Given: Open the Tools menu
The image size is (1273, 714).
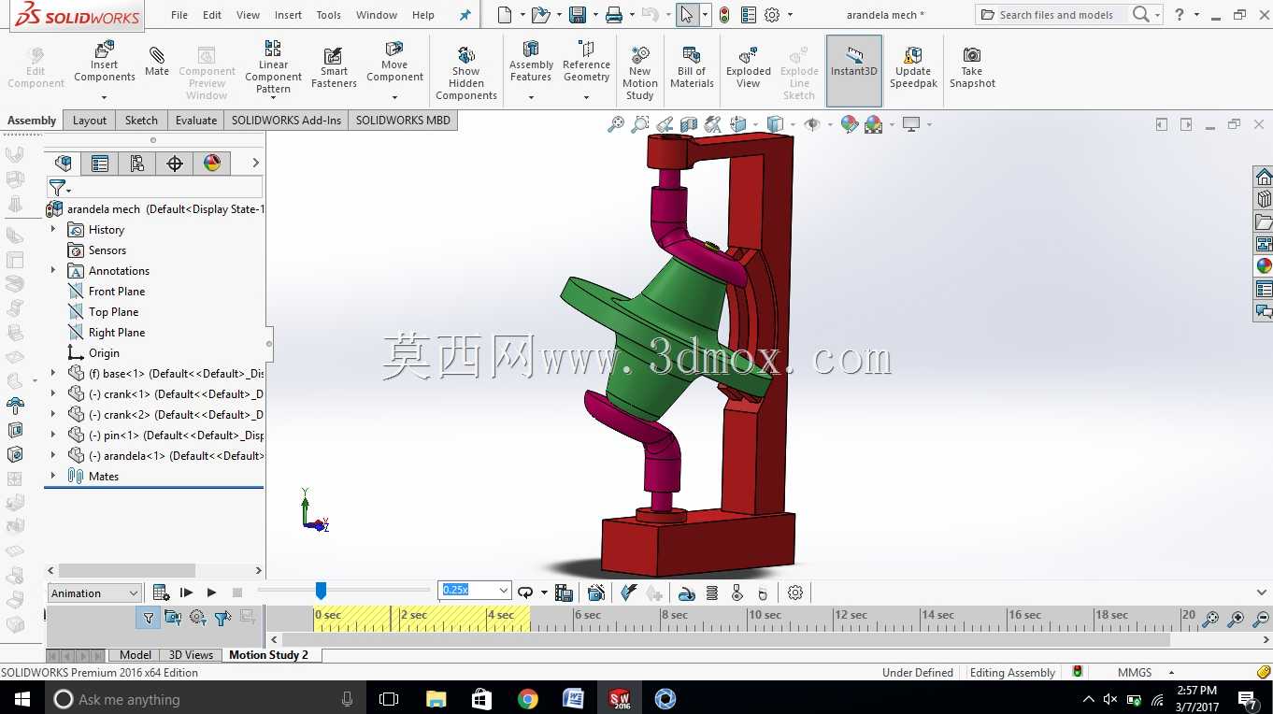Looking at the screenshot, I should tap(328, 15).
